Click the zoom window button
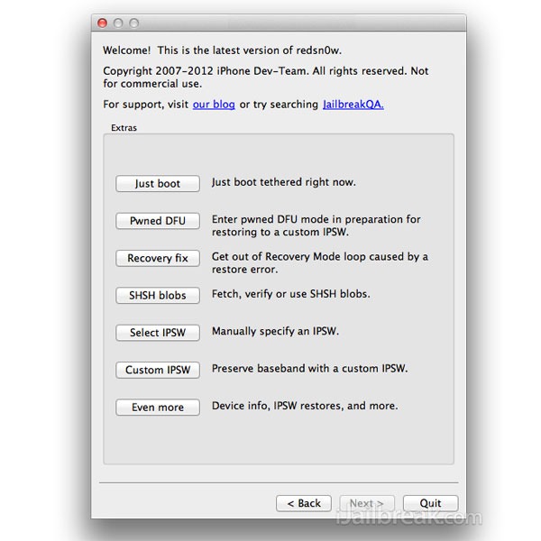The height and width of the screenshot is (541, 541). point(133,23)
